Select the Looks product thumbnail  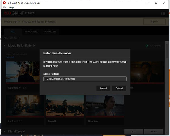point(25,106)
